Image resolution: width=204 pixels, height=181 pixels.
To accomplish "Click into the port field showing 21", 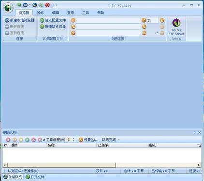I will 153,20.
